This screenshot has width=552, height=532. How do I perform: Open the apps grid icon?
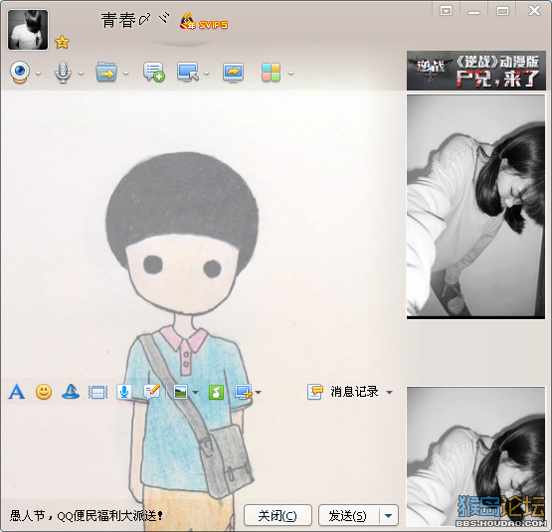click(271, 73)
